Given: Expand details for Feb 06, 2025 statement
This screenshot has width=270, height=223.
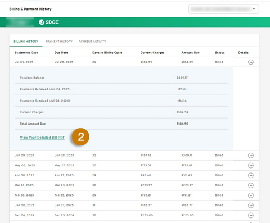Looking at the screenshot, I should point(251,195).
